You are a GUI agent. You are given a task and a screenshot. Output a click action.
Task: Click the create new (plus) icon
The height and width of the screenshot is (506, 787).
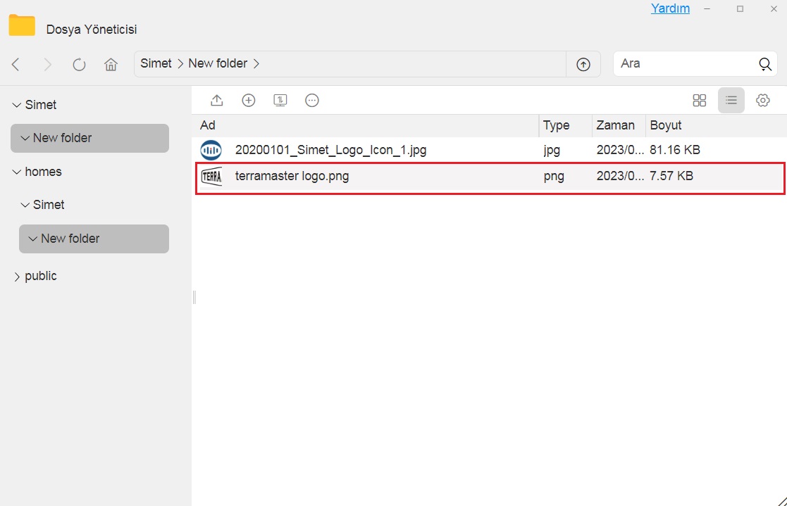coord(249,101)
